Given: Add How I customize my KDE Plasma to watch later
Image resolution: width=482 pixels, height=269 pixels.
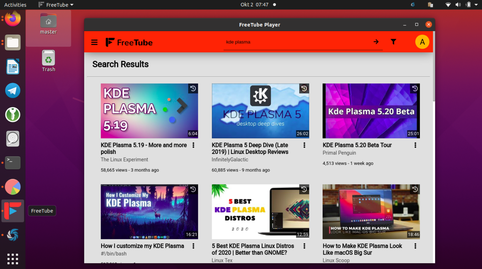Looking at the screenshot, I should pyautogui.click(x=193, y=189).
